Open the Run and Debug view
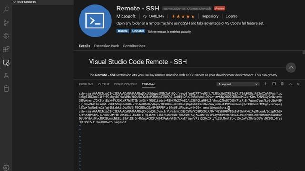This screenshot has height=171, width=305. (6, 36)
